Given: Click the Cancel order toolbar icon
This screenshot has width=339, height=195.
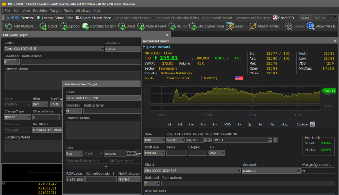Looking at the screenshot, I should pyautogui.click(x=289, y=26).
